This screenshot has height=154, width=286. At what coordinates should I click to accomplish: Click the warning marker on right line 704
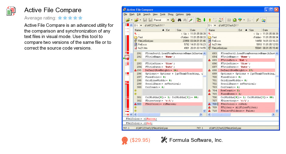[209, 90]
